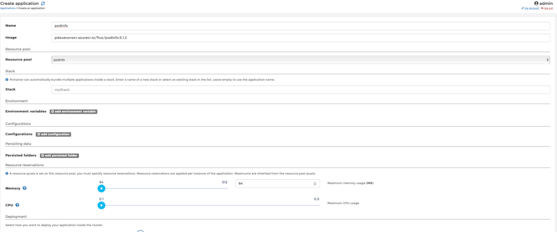Click the memory value stepper arrows

pos(315,184)
